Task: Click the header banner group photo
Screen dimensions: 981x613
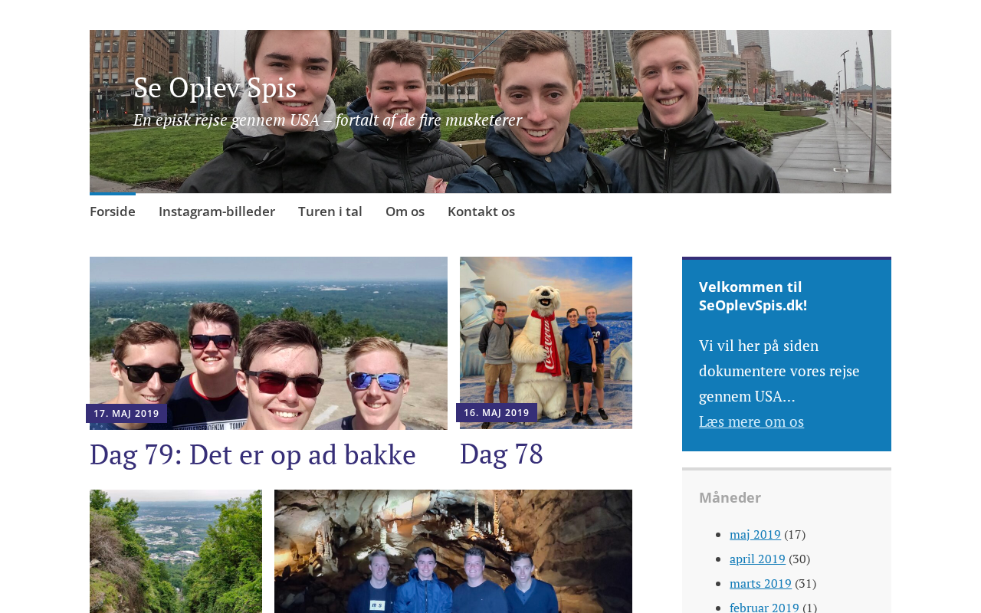Action: pyautogui.click(x=490, y=112)
